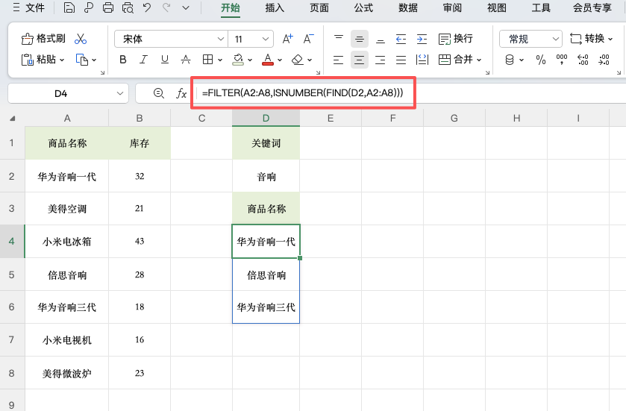Select column D header
The width and height of the screenshot is (626, 411).
[x=266, y=118]
